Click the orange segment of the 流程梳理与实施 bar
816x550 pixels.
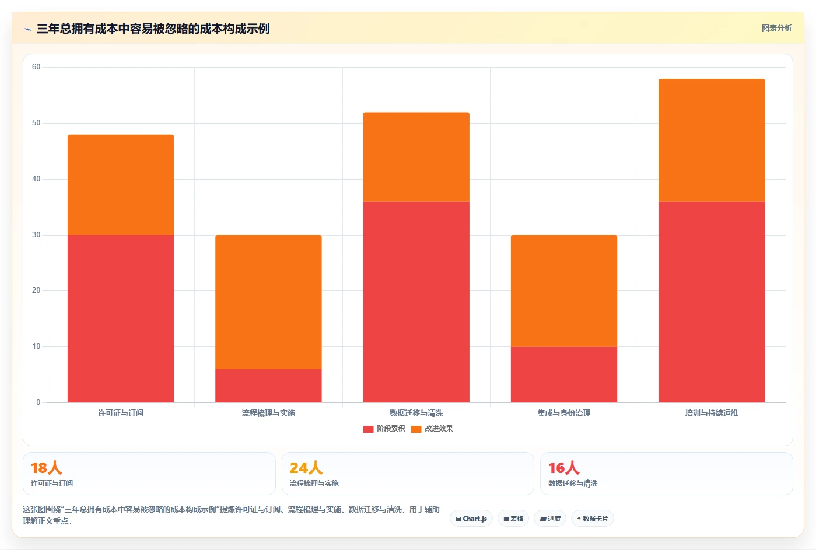(268, 302)
